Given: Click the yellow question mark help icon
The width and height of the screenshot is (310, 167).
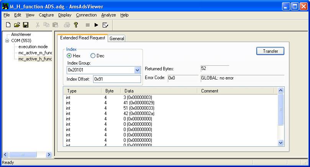Looking at the screenshot, I should pos(76,25).
